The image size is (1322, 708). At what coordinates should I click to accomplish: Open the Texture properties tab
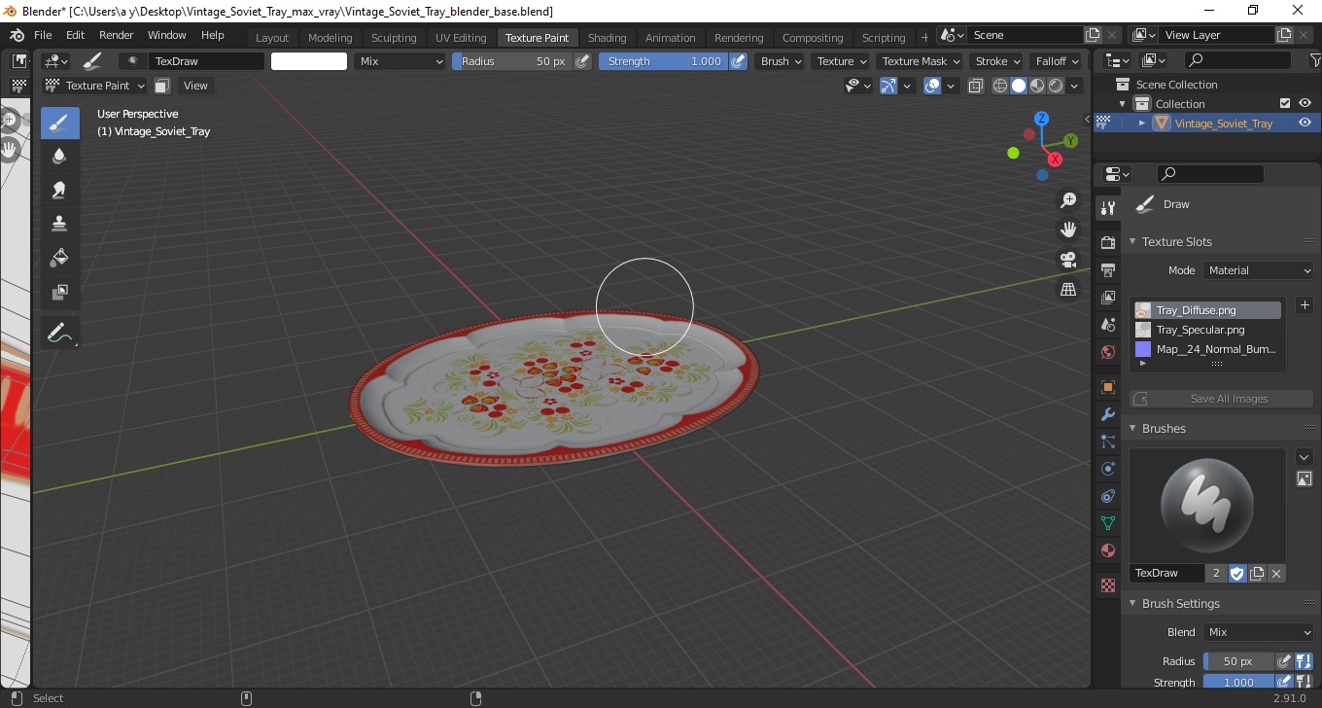tap(1107, 586)
